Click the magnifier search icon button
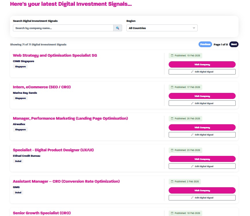 118,28
